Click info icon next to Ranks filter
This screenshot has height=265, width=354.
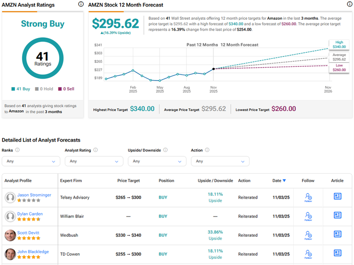(17, 150)
